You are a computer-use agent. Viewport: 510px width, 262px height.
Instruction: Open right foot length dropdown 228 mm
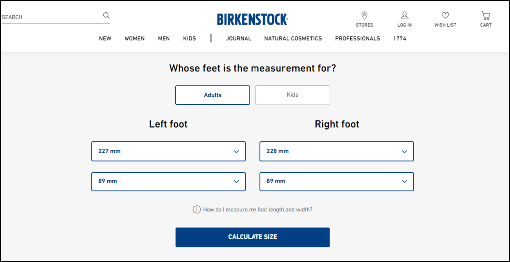(x=337, y=151)
